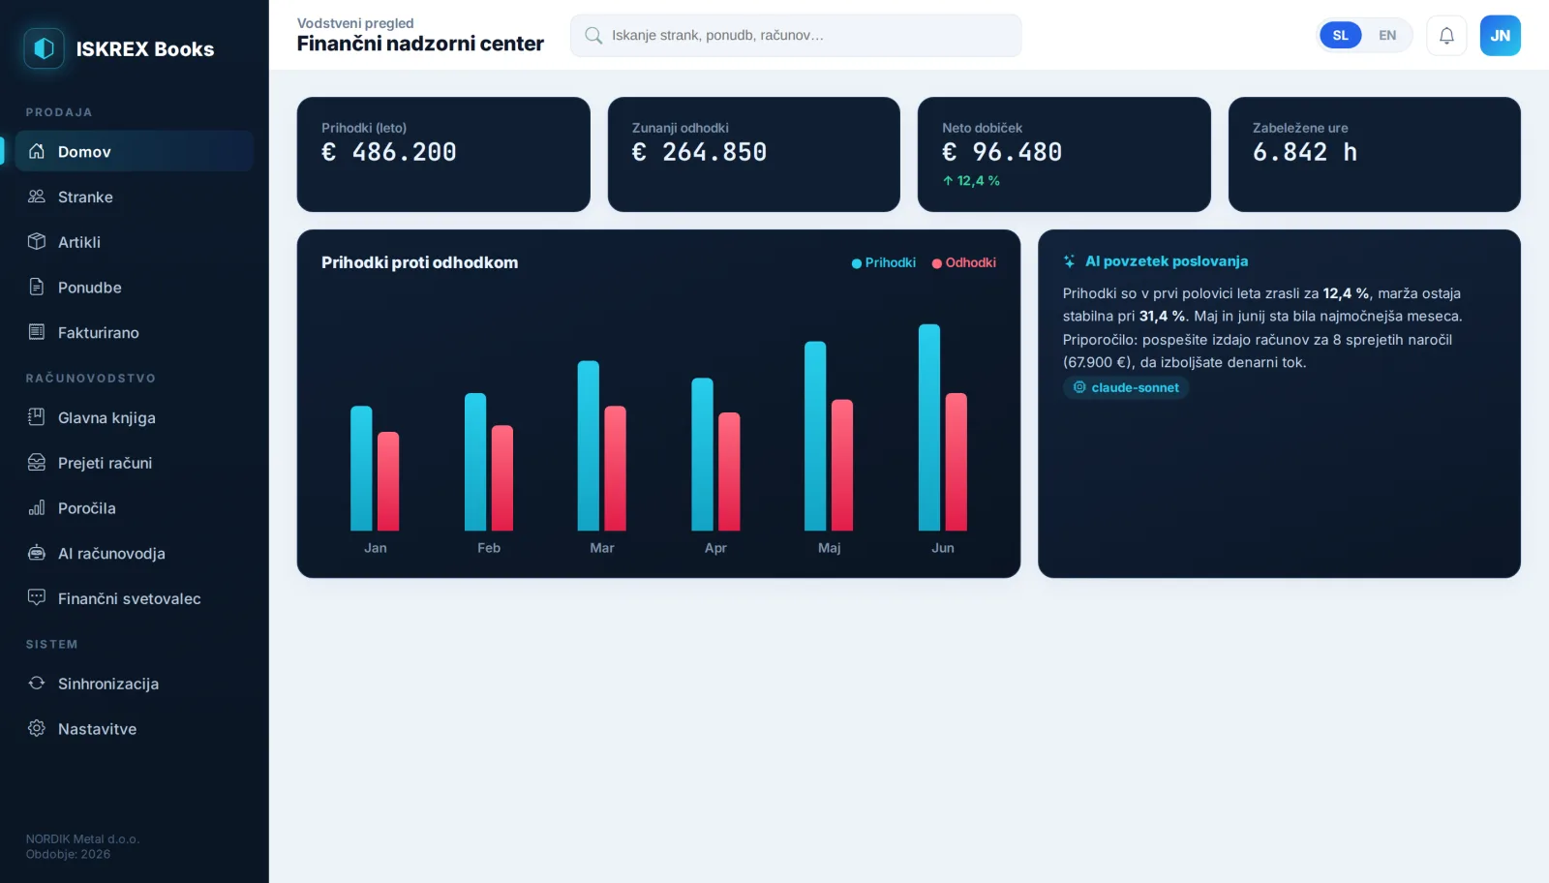
Task: Open Poročila page
Action: 135,507
